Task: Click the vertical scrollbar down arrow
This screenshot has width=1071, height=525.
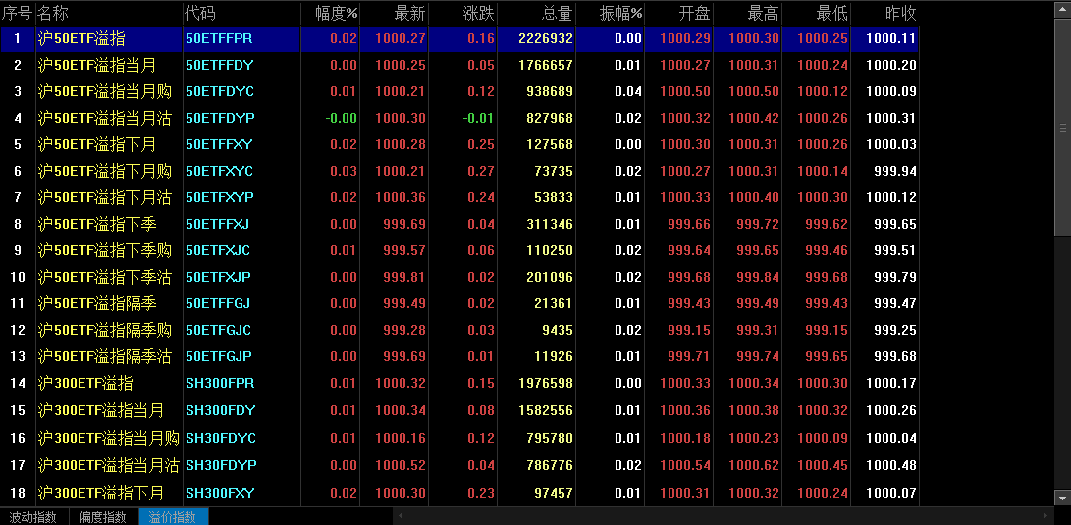Action: tap(1062, 499)
